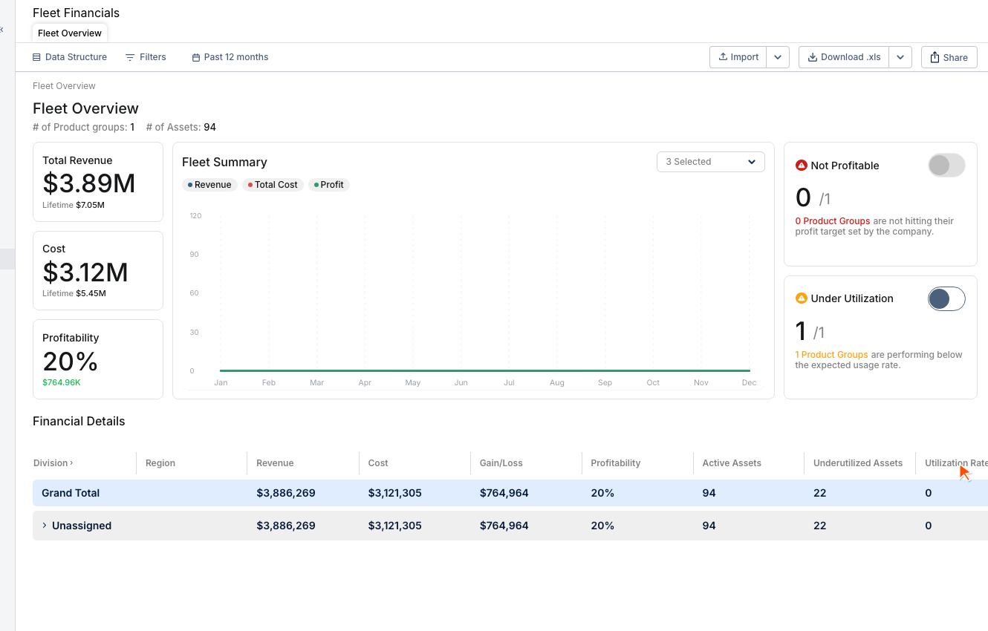Click the Profit legend chip
This screenshot has height=631, width=988.
[x=329, y=185]
